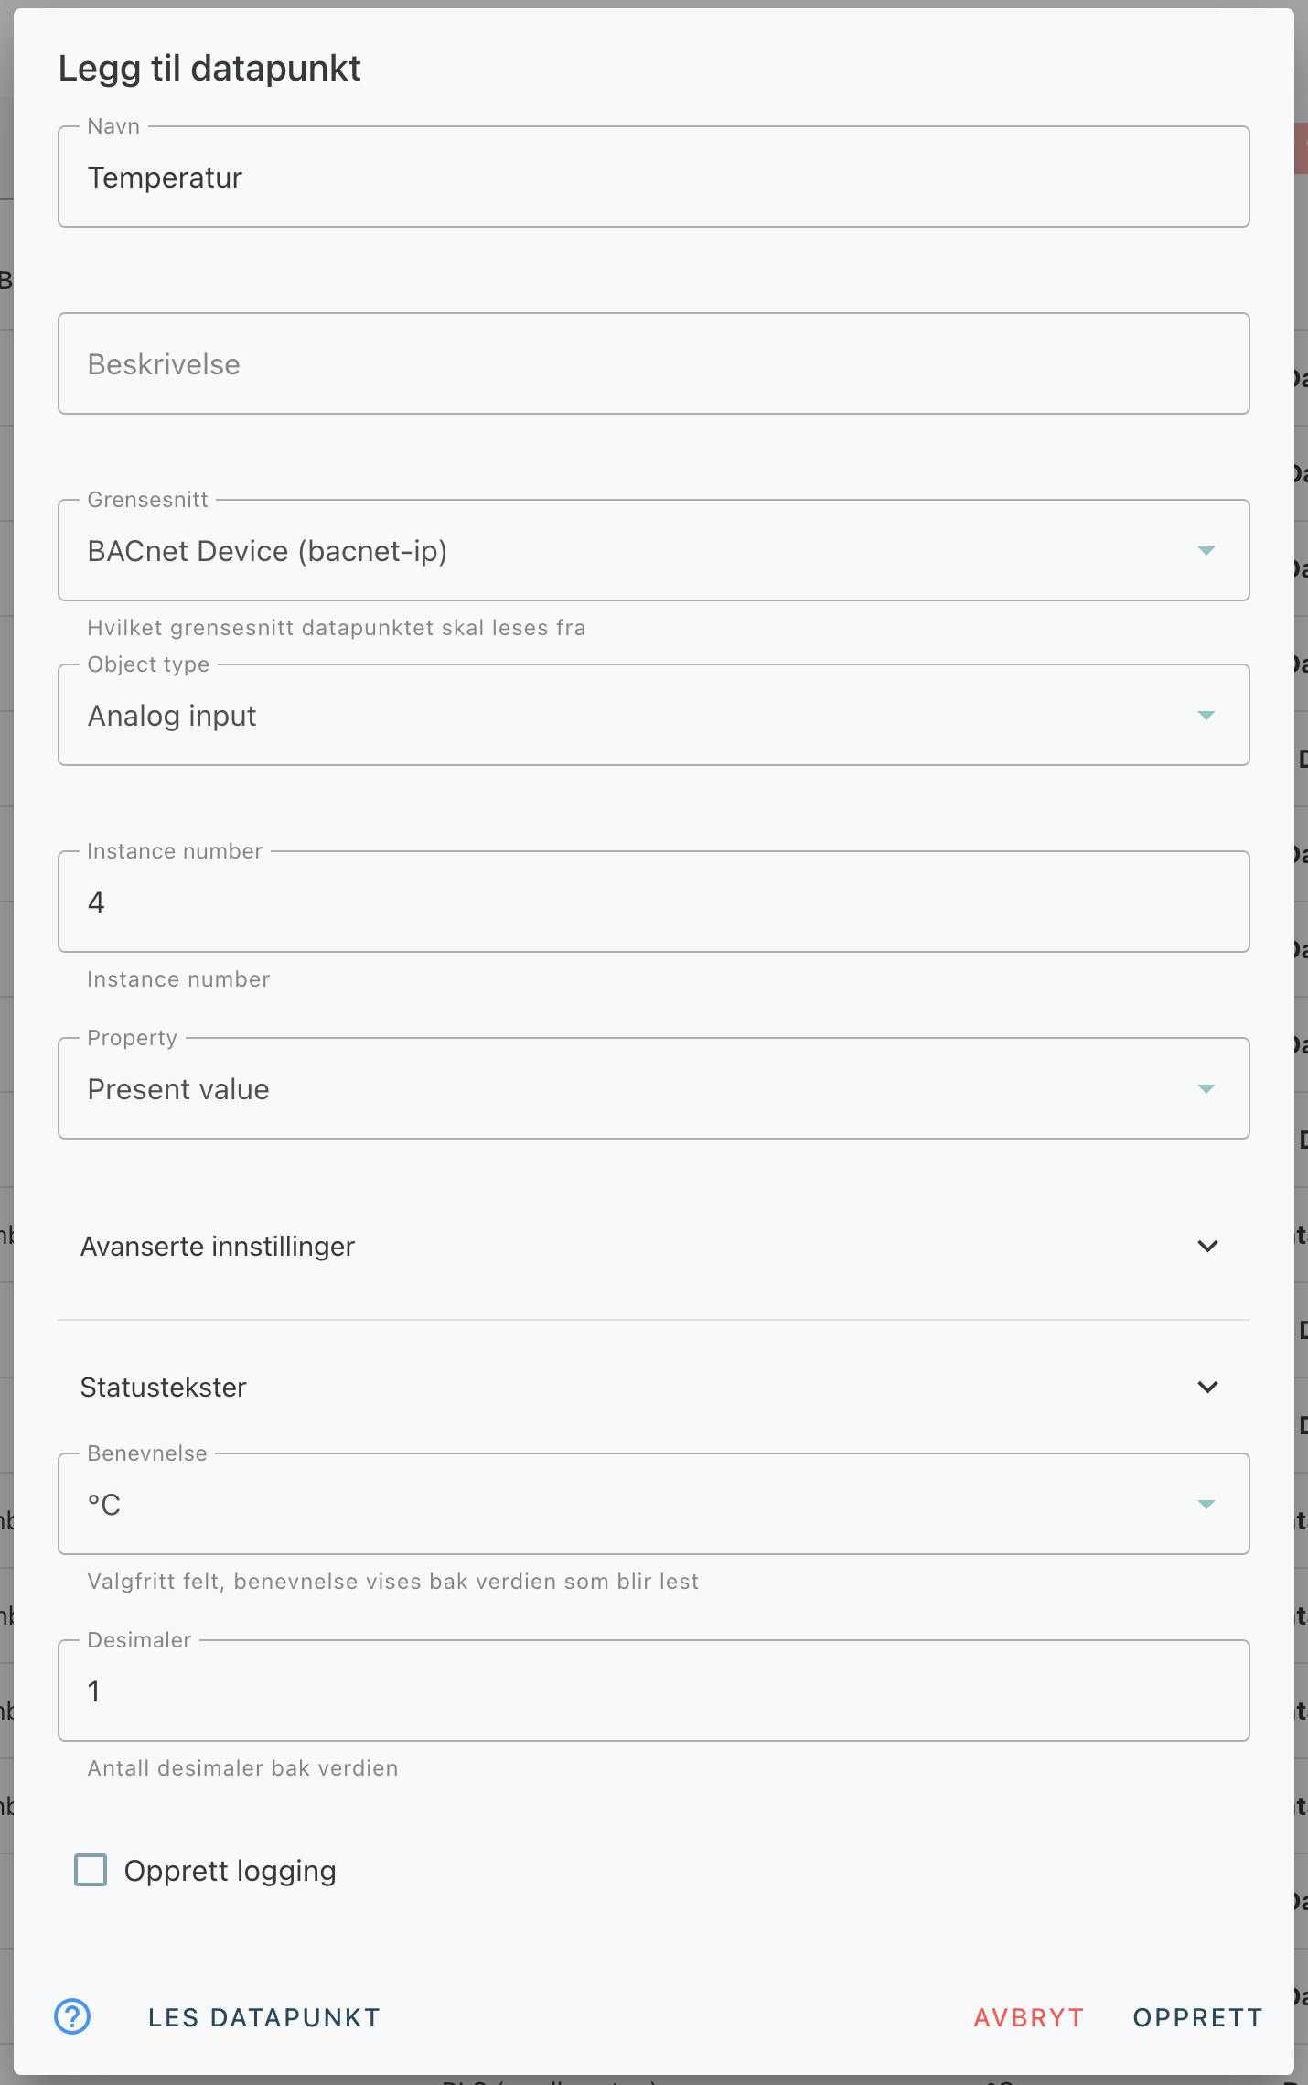Click the Grensesnitt dropdown arrow
Image resolution: width=1308 pixels, height=2085 pixels.
click(1206, 551)
